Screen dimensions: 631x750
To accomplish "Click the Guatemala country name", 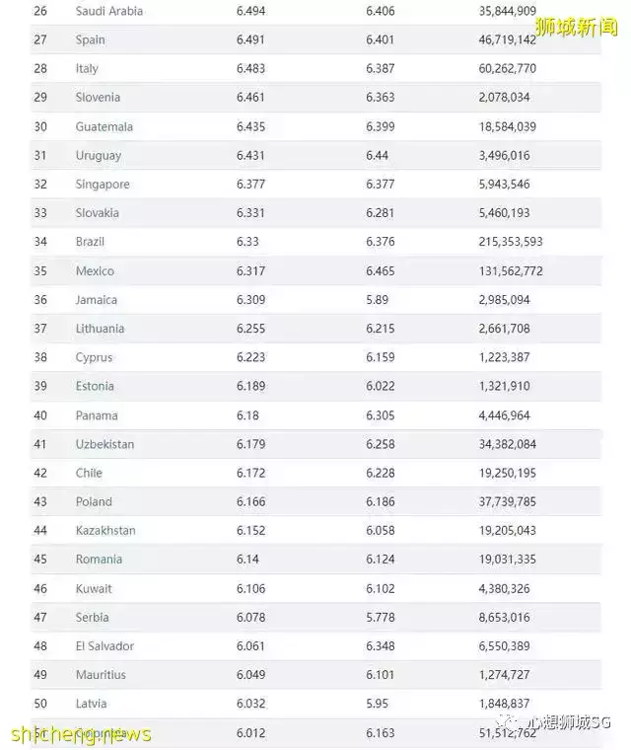I will click(104, 127).
